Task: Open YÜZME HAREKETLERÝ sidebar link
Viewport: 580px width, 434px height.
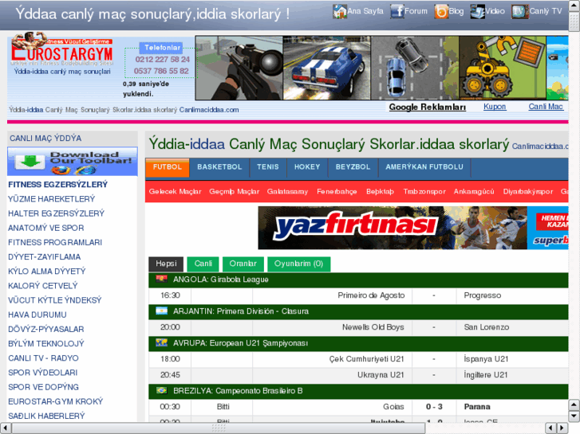Action: (51, 199)
